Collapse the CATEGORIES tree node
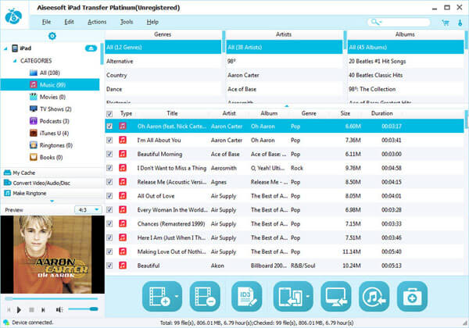The image size is (469, 328). click(15, 61)
